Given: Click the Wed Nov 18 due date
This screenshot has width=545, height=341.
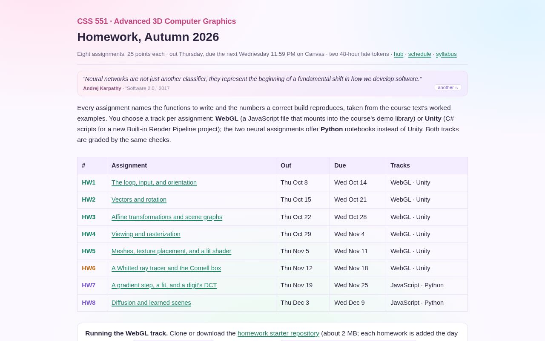Looking at the screenshot, I should [351, 268].
